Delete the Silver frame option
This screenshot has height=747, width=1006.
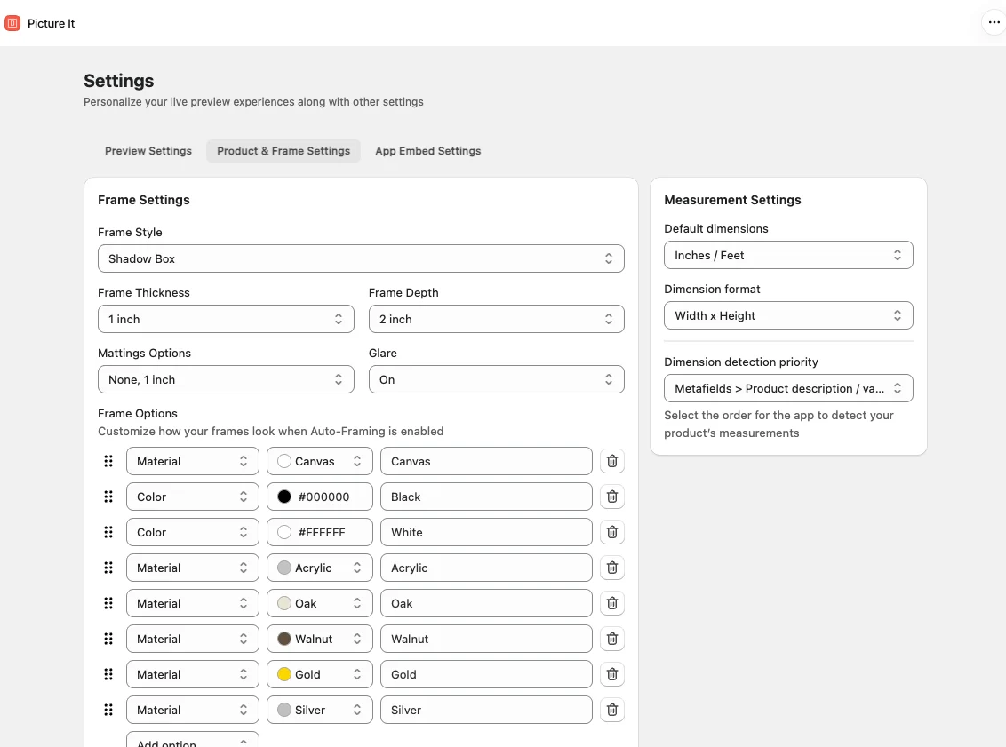pos(612,710)
